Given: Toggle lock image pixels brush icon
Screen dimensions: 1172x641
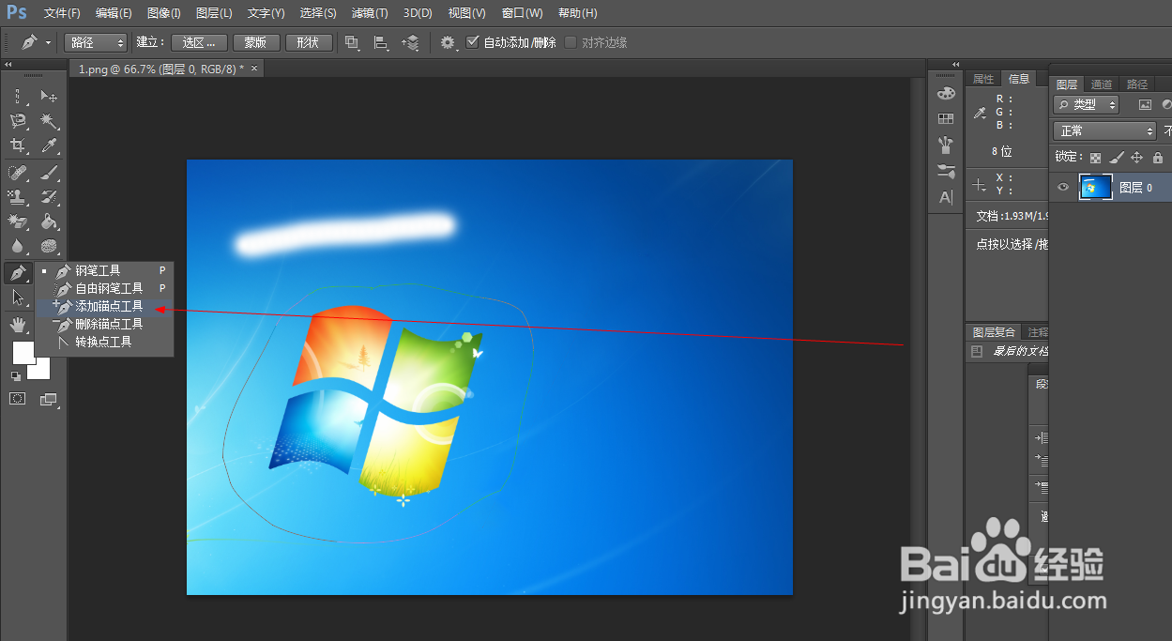Looking at the screenshot, I should pyautogui.click(x=1116, y=158).
